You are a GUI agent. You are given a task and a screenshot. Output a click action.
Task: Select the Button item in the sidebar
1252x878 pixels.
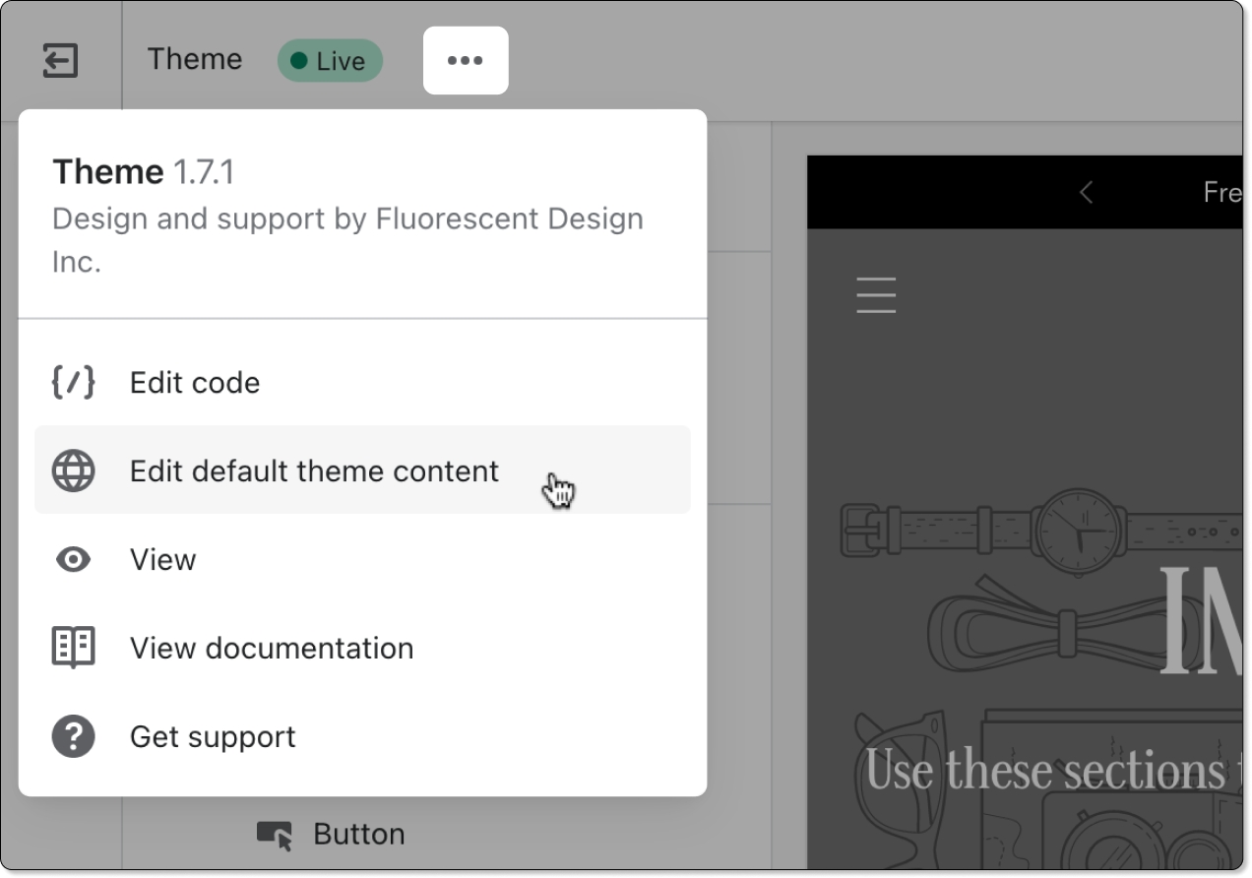click(x=358, y=835)
